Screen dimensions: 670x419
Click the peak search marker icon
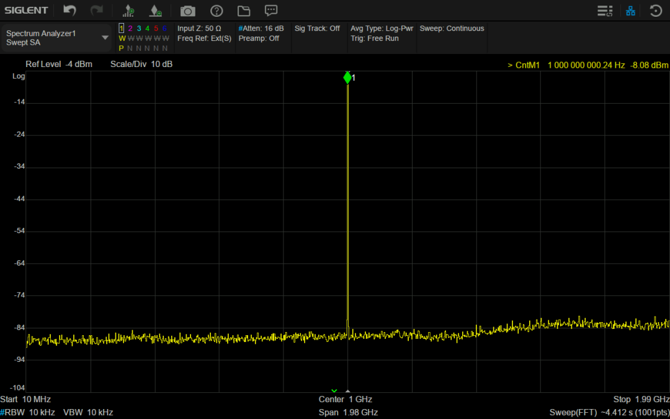coord(128,11)
